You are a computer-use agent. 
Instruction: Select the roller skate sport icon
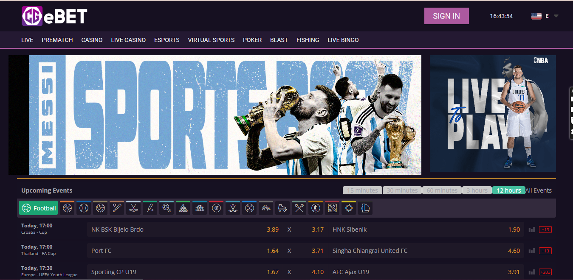click(x=282, y=208)
